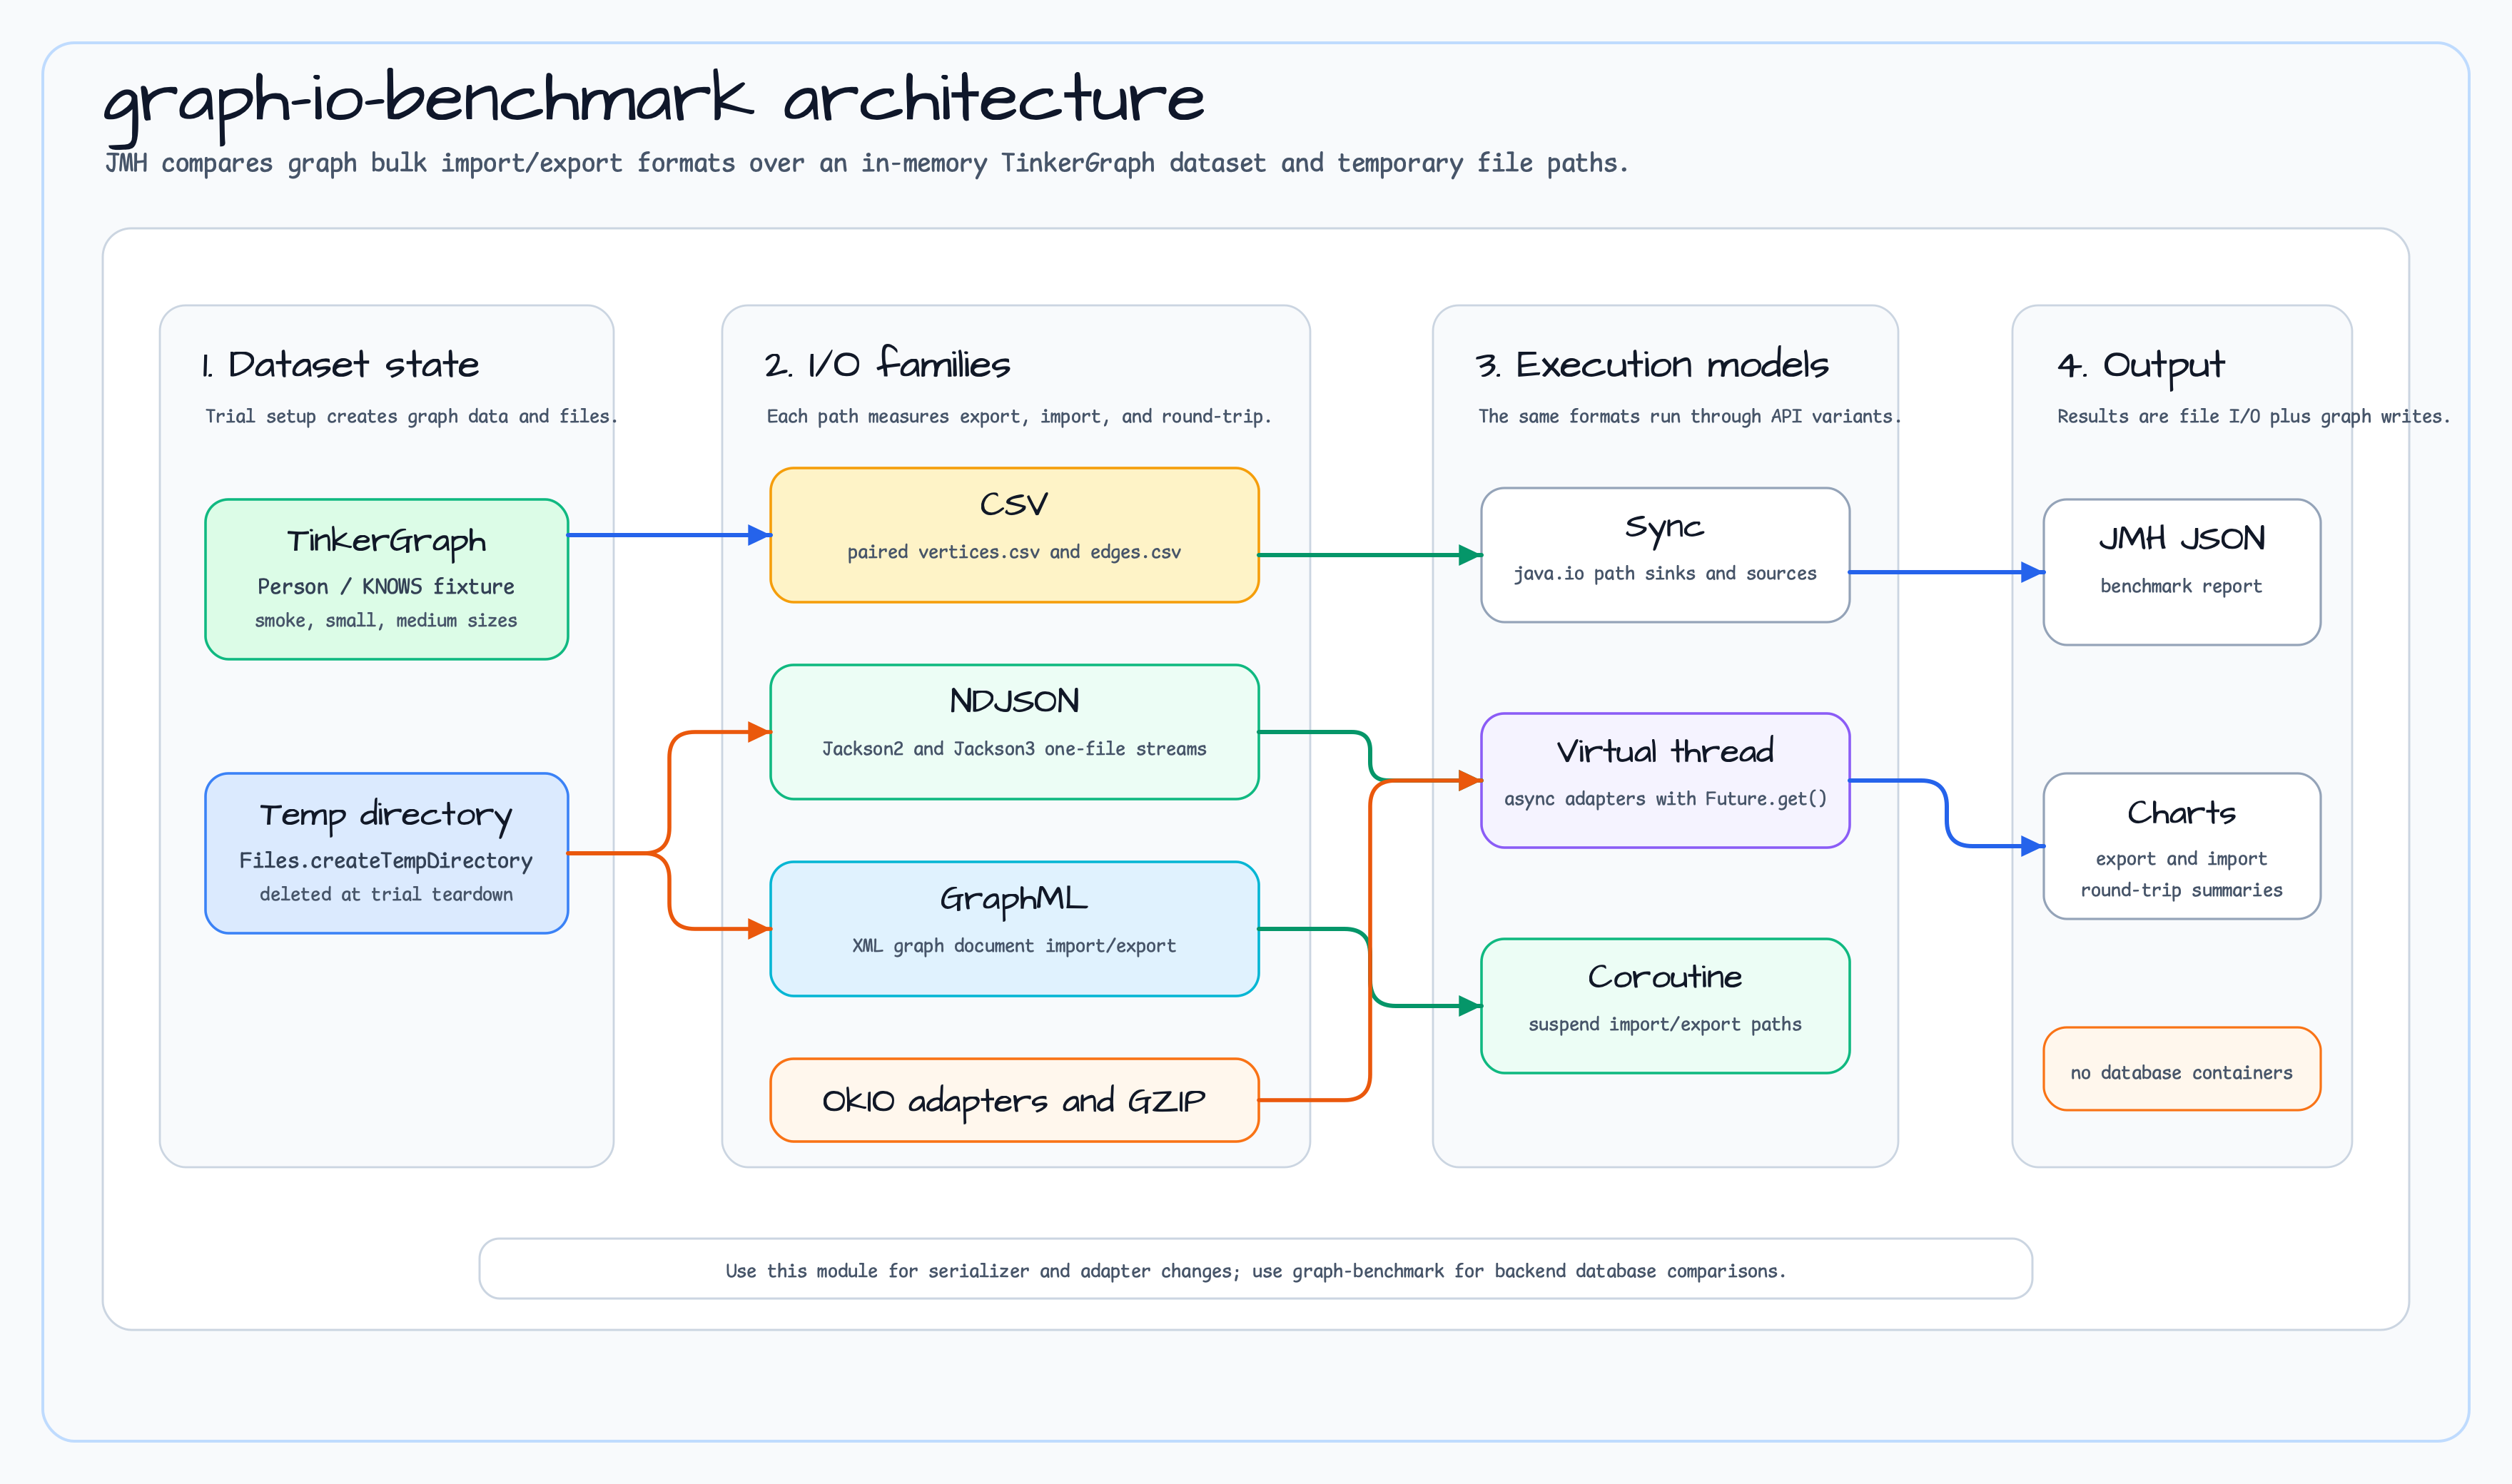2512x1484 pixels.
Task: Click the '1. Dataset state' heading
Action: coord(340,364)
